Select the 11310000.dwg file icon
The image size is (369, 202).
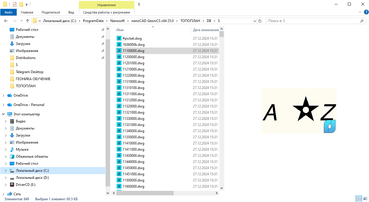point(119,82)
